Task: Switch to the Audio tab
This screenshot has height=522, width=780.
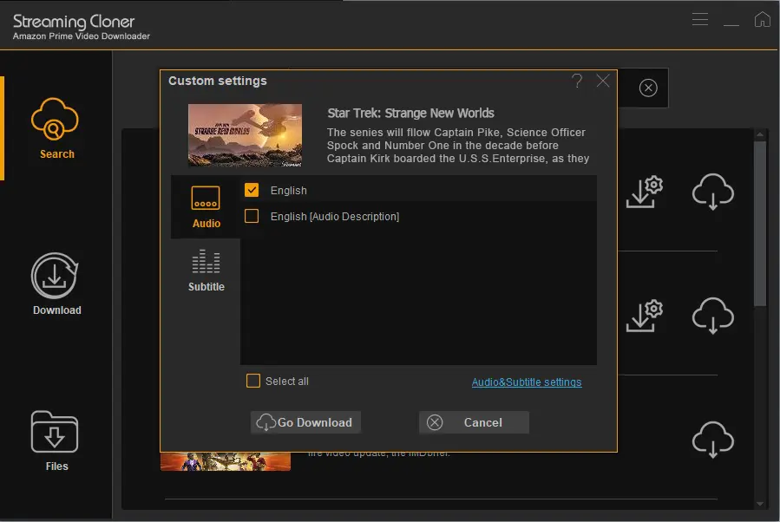Action: pos(206,207)
